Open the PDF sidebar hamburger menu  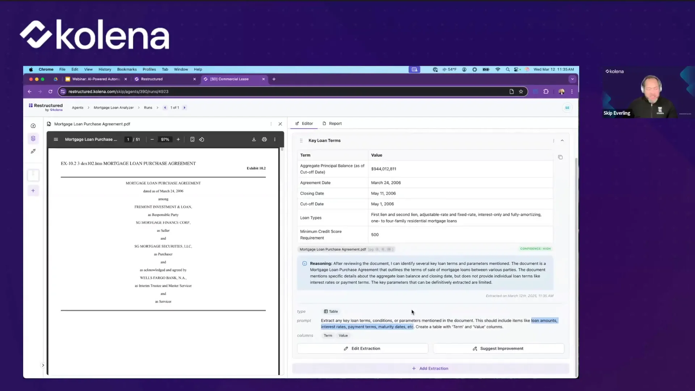(56, 139)
